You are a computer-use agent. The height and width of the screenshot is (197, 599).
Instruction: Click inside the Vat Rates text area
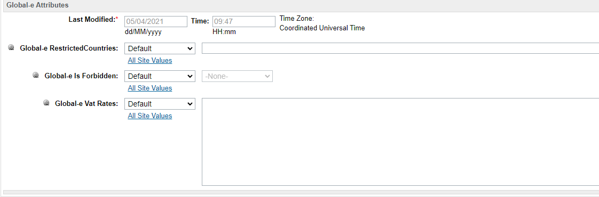click(400, 142)
